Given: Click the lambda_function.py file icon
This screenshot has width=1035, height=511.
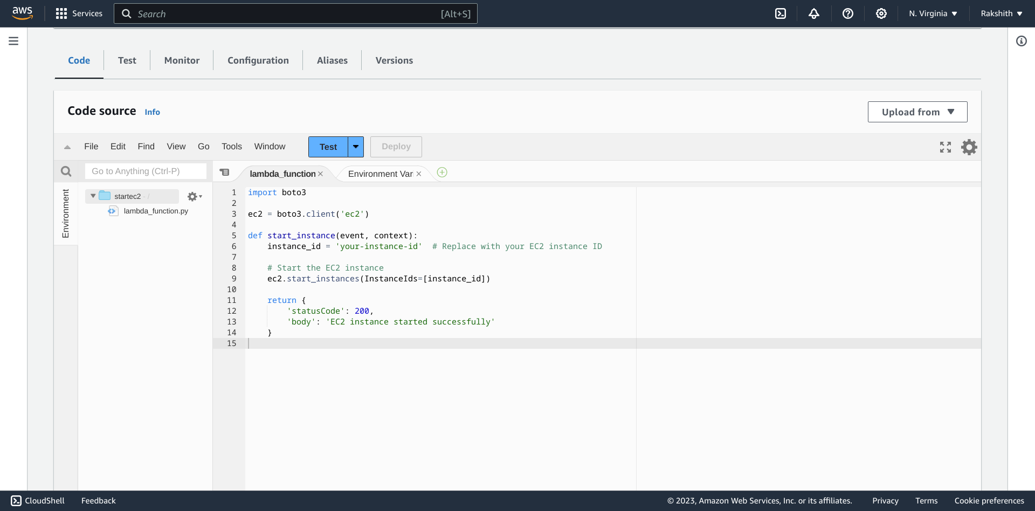Looking at the screenshot, I should (113, 211).
